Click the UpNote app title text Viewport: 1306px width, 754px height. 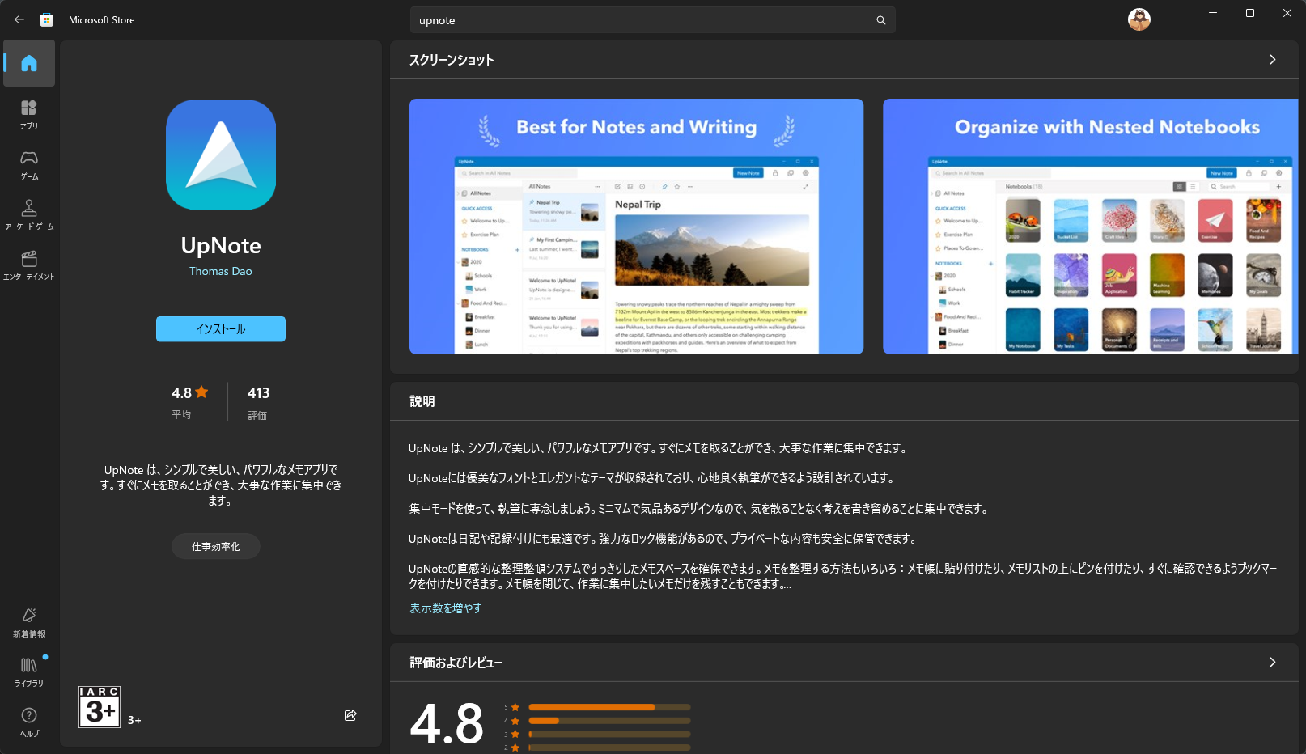pyautogui.click(x=221, y=245)
